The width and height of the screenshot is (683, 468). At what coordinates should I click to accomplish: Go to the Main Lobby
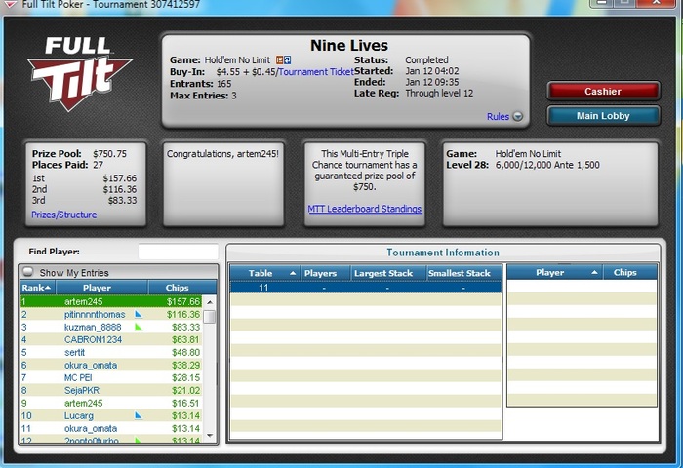pyautogui.click(x=603, y=116)
